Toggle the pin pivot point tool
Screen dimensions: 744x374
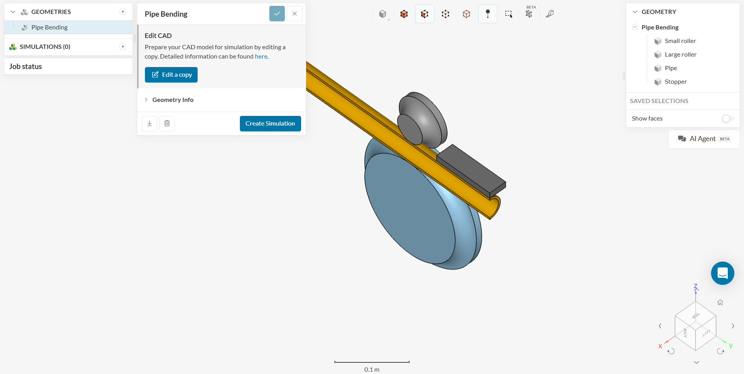(x=487, y=14)
